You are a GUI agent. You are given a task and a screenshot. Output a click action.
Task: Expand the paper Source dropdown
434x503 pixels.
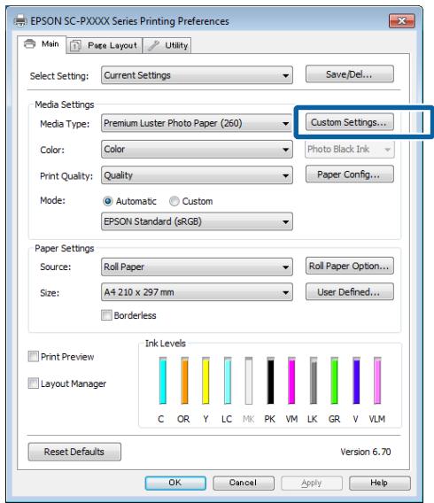[x=197, y=267]
